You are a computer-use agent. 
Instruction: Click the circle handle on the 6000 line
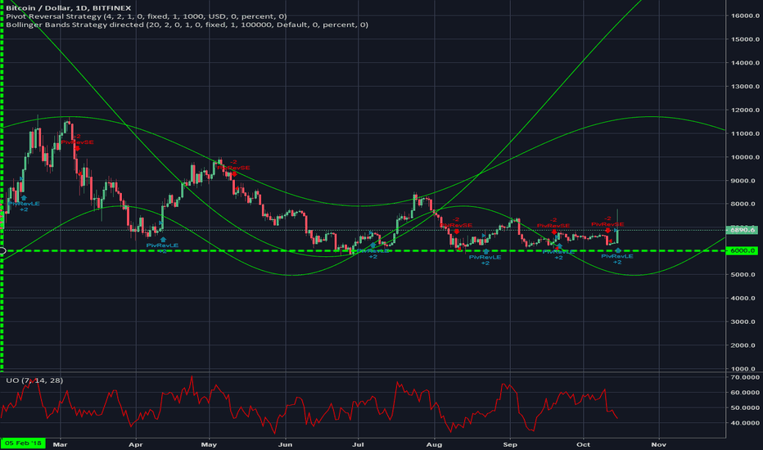point(2,250)
